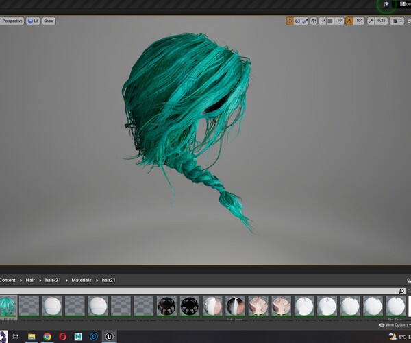Open Opera browser from the taskbar
Screen dimensions: 411x343
tap(62, 336)
